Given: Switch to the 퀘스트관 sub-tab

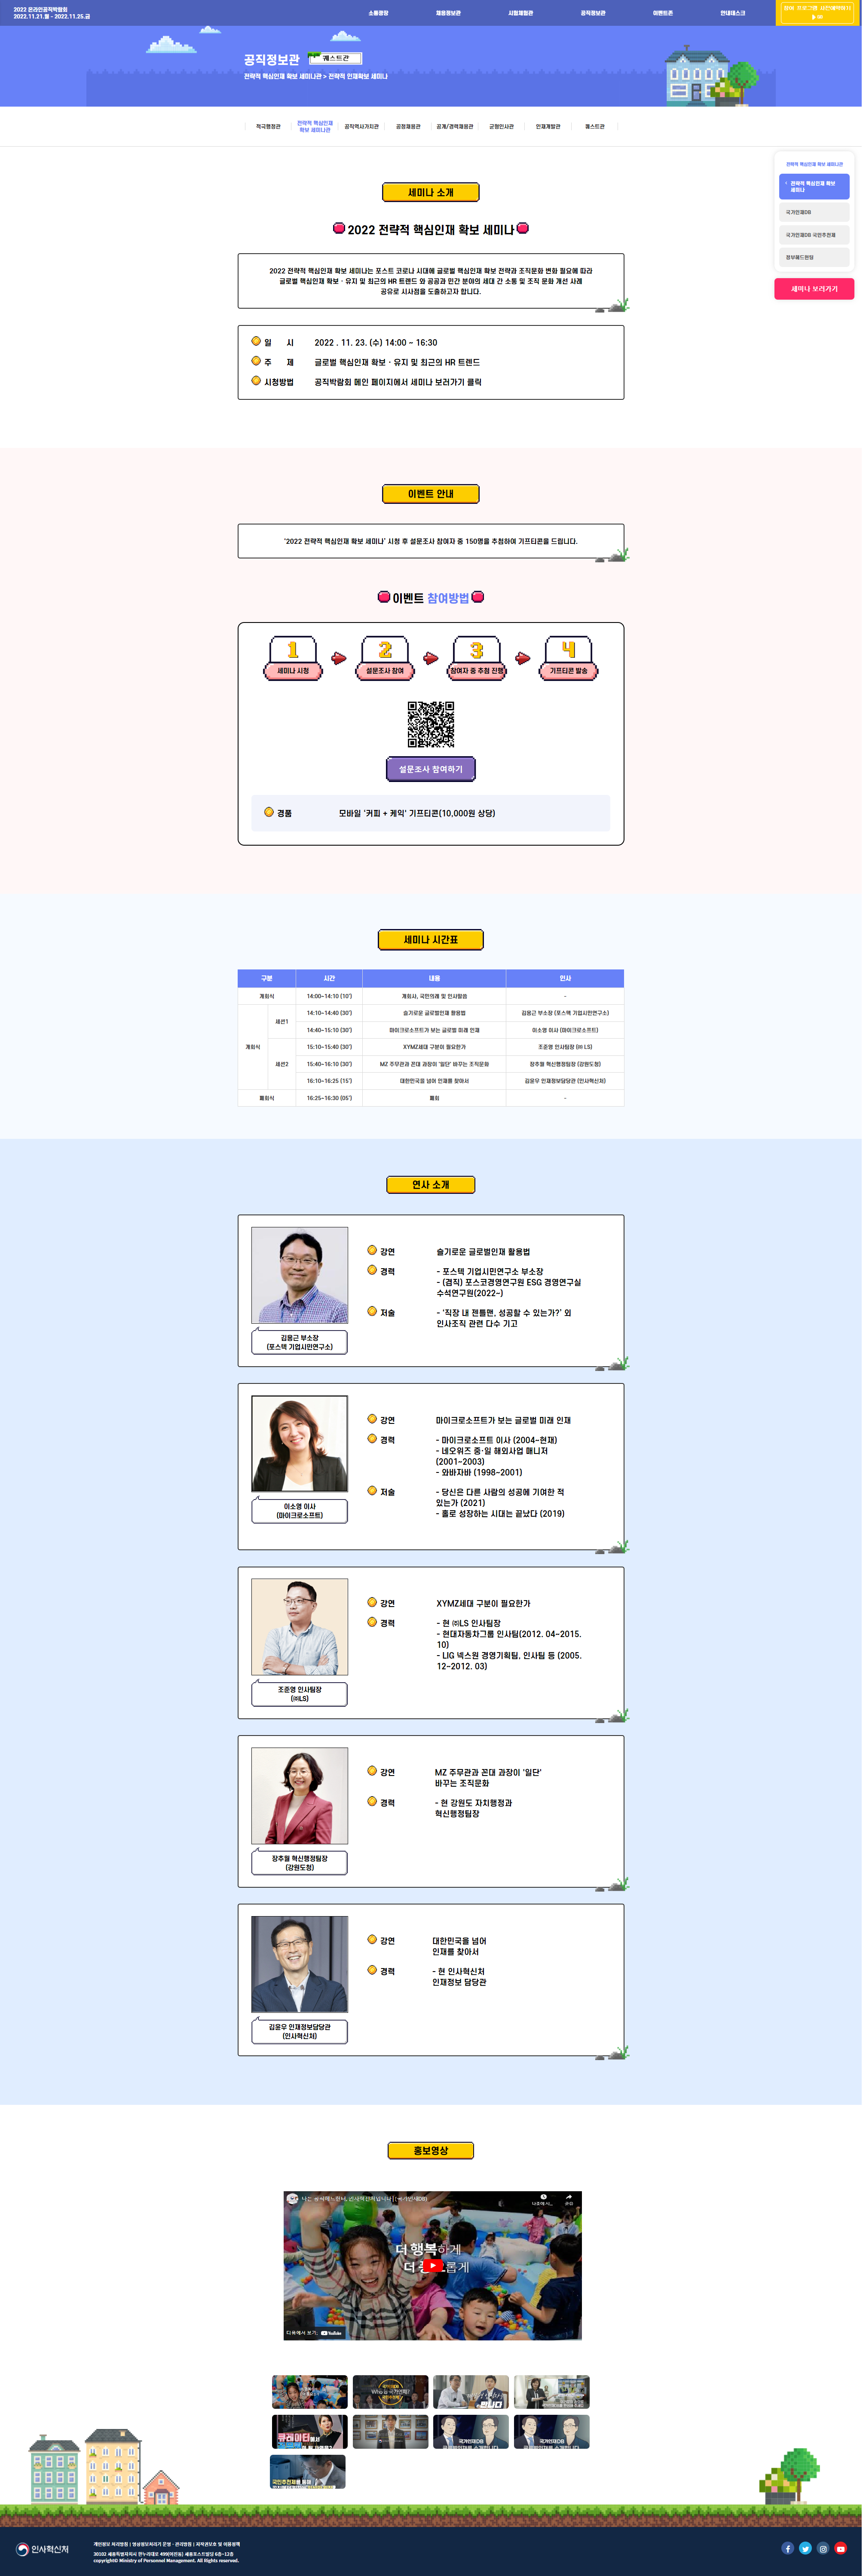Looking at the screenshot, I should click(595, 127).
